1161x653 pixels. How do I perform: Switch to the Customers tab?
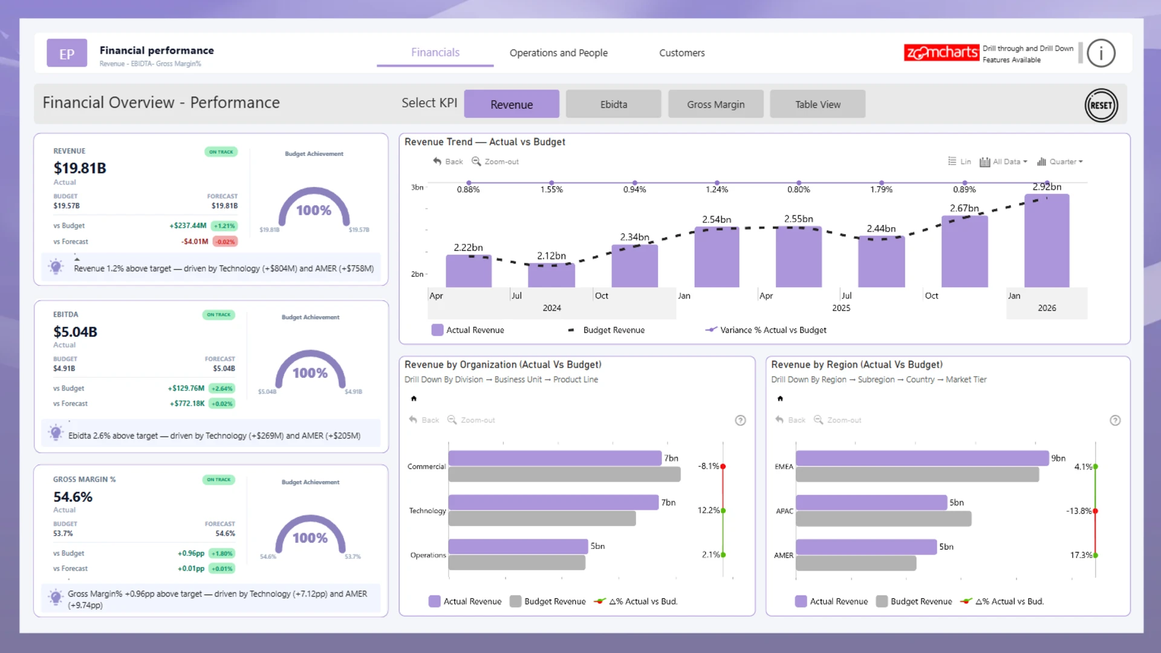point(681,53)
